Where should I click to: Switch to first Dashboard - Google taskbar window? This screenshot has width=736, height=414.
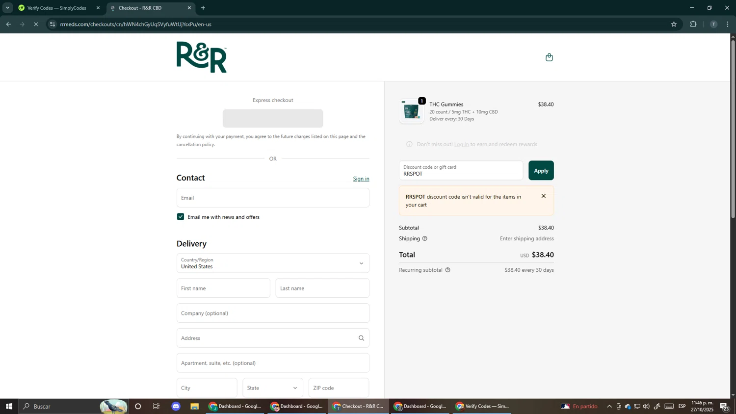[x=236, y=406]
